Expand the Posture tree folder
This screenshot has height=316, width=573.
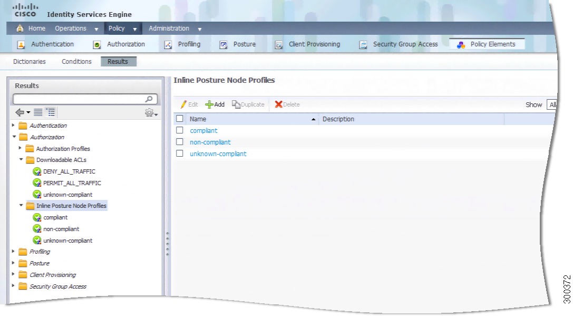[13, 263]
